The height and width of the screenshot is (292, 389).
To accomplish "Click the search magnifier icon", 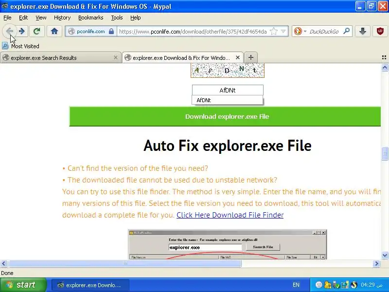I will tap(346, 31).
